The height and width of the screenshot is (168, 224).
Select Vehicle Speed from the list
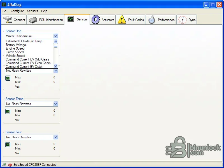click(29, 56)
